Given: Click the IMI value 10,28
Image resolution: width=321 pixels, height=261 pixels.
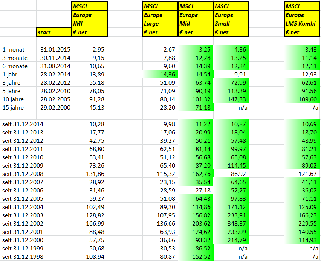Looking at the screenshot, I should pos(97,124).
